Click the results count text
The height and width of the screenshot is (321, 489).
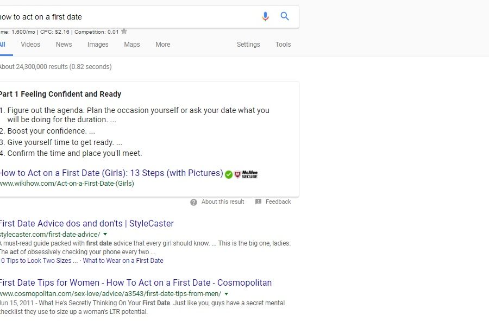(55, 67)
